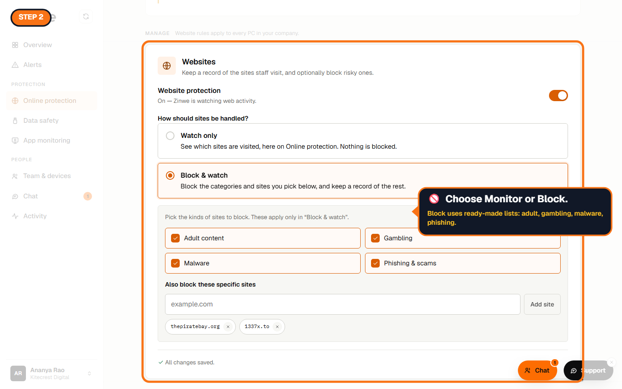Open the floating orange Chat button
Image resolution: width=622 pixels, height=389 pixels.
coord(537,370)
